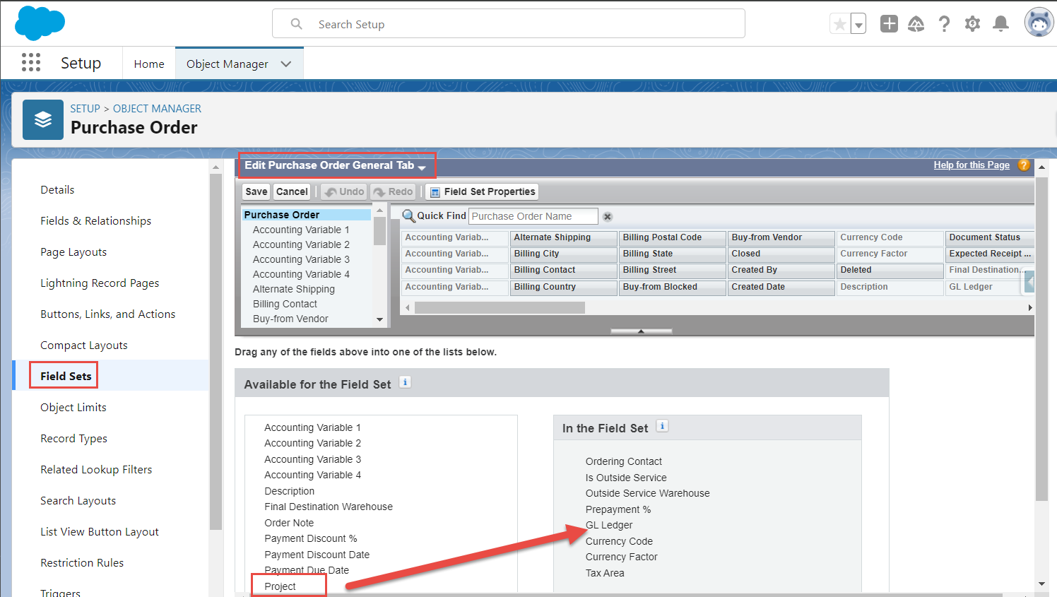
Task: Select the Billing City palette field
Action: point(564,254)
